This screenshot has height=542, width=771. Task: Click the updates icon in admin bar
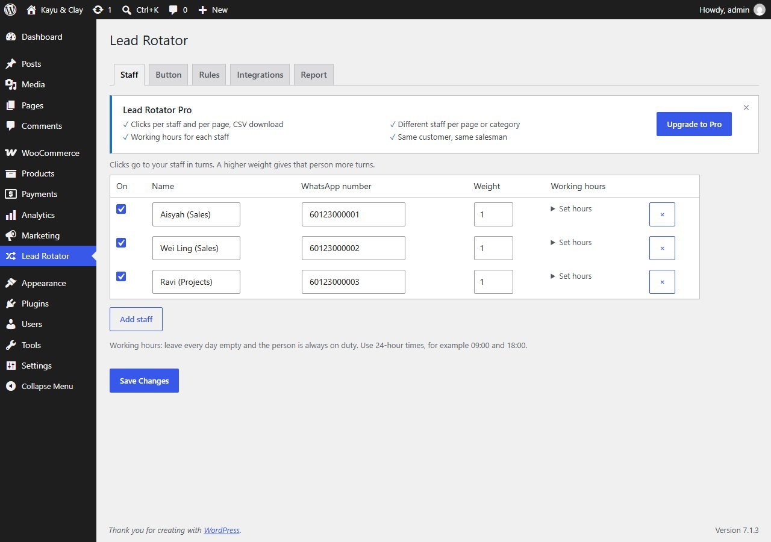click(98, 10)
